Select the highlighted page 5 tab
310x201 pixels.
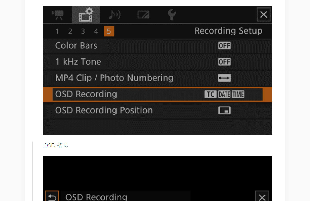(109, 31)
